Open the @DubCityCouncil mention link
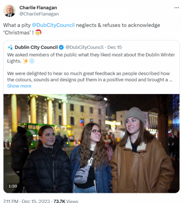The height and width of the screenshot is (203, 182). (53, 25)
